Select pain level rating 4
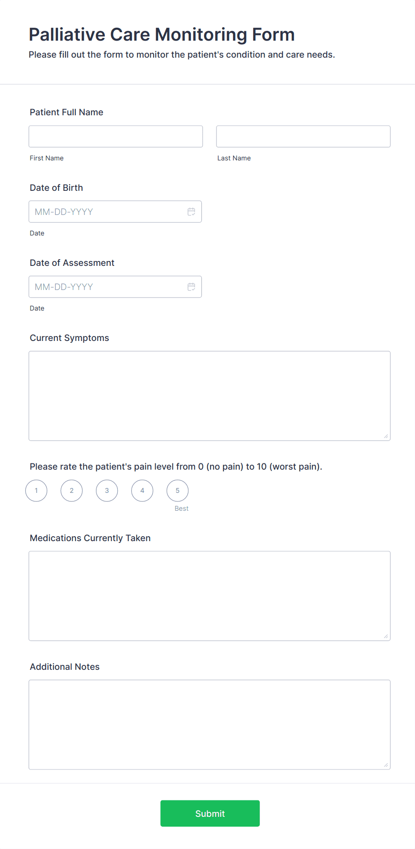The image size is (415, 849). click(142, 491)
